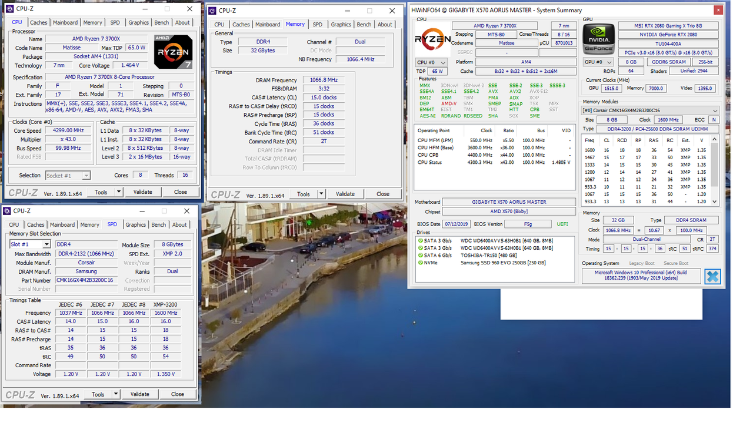753x423 pixels.
Task: Click the DRAM Frequency 1066.8 MHz field
Action: tap(324, 80)
